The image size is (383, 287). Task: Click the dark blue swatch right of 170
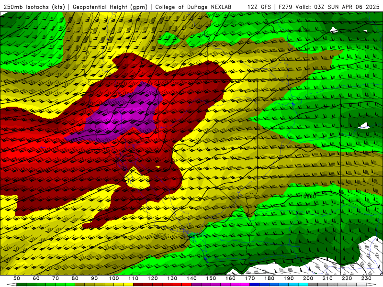(255, 285)
